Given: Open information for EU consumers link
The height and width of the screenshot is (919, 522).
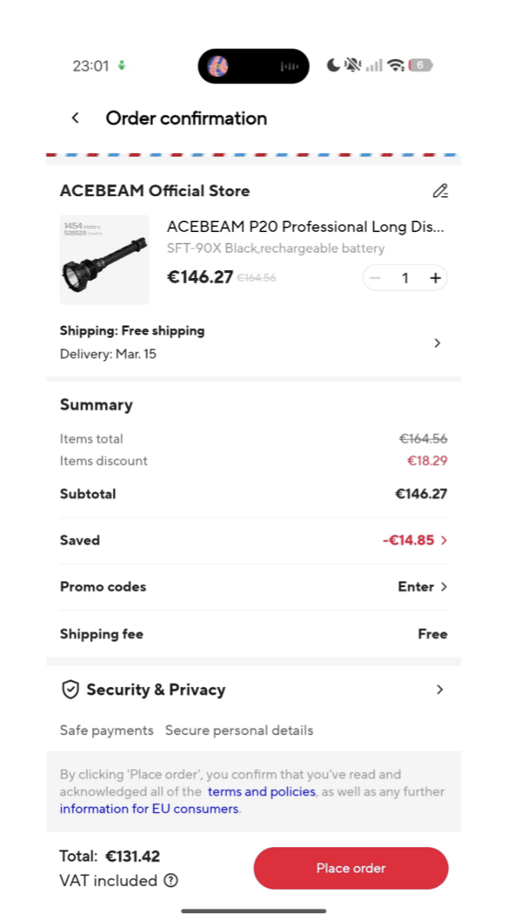Looking at the screenshot, I should pos(149,809).
